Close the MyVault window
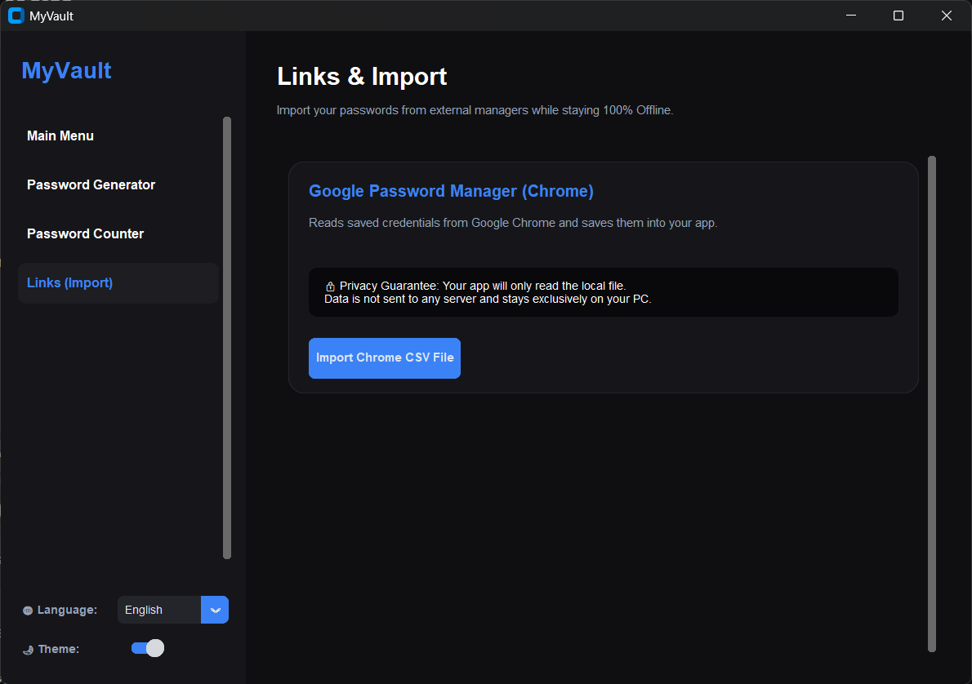The width and height of the screenshot is (972, 684). click(946, 16)
